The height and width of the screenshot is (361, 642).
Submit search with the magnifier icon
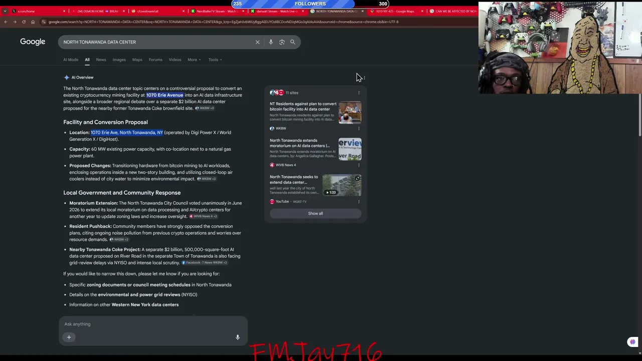[x=293, y=42]
